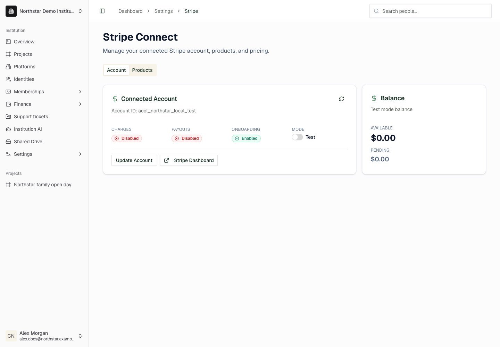Refresh the connected account status
Viewport: 500px width, 347px height.
pos(341,99)
